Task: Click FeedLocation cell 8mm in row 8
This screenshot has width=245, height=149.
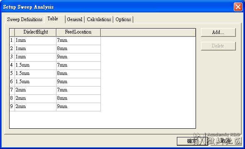Action: click(78, 99)
